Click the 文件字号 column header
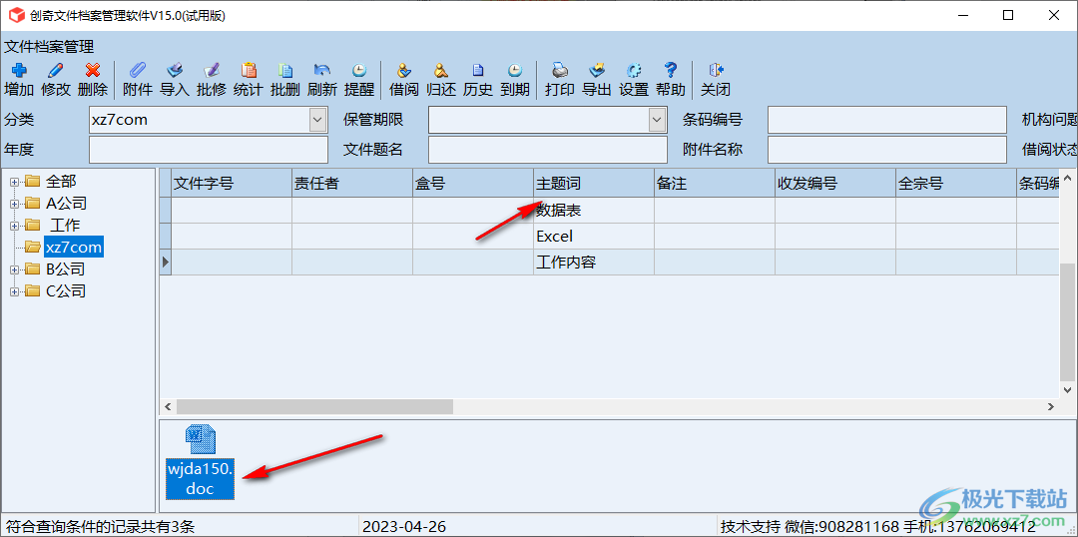This screenshot has width=1078, height=537. coord(232,183)
